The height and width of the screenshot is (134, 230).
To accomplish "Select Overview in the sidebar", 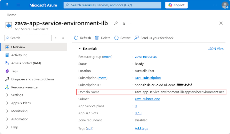I will (34, 47).
